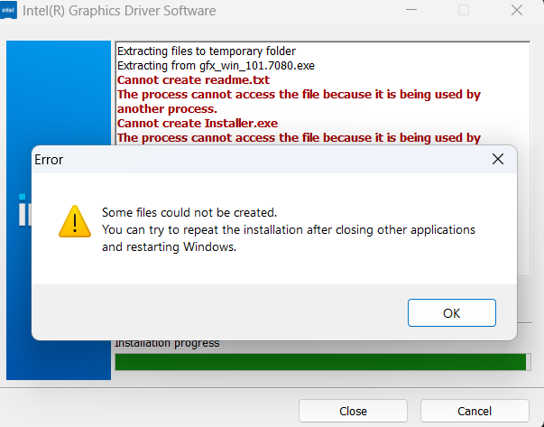544x427 pixels.
Task: Click the Intel logo in the title bar
Action: (x=8, y=10)
